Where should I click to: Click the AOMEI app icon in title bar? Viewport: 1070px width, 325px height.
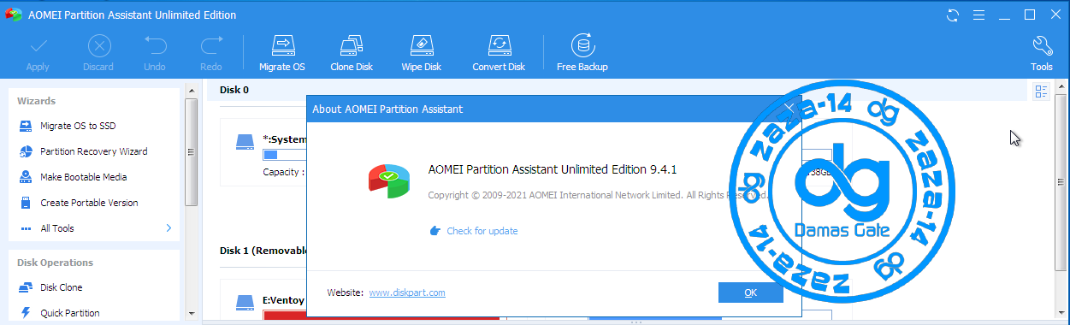coord(15,15)
